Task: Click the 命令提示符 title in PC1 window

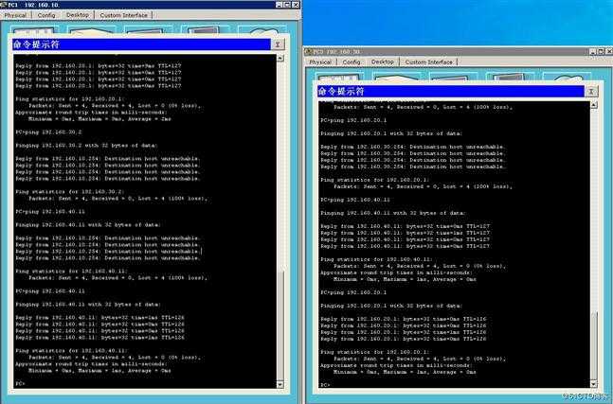Action: click(x=36, y=44)
